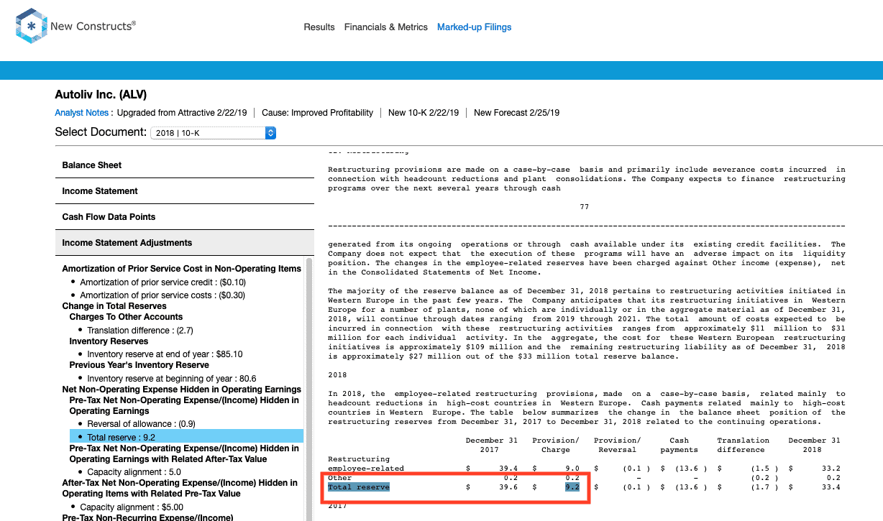Click Cash payments column header in table
883x521 pixels.
pyautogui.click(x=679, y=445)
